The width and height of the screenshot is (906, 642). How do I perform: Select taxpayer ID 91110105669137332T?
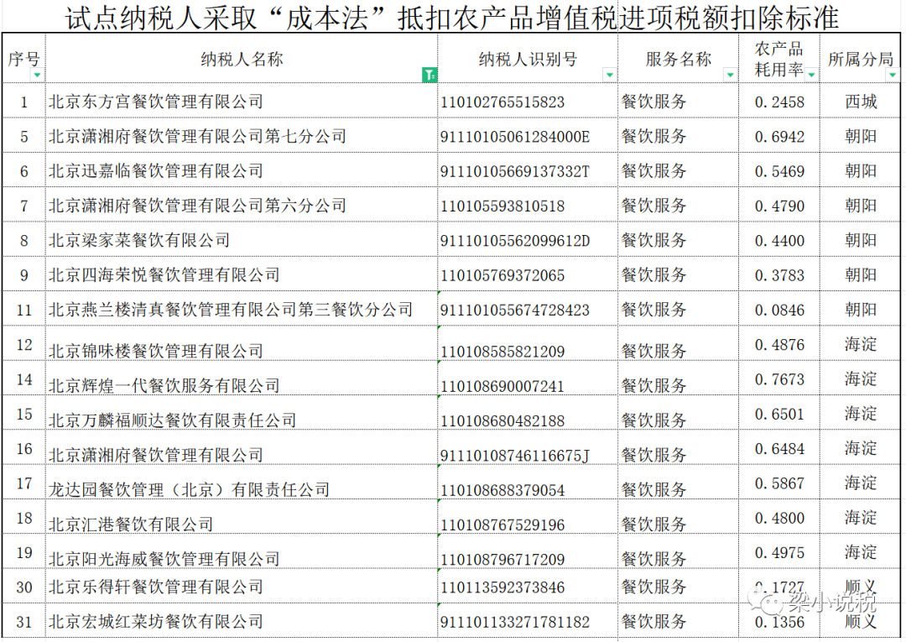528,170
